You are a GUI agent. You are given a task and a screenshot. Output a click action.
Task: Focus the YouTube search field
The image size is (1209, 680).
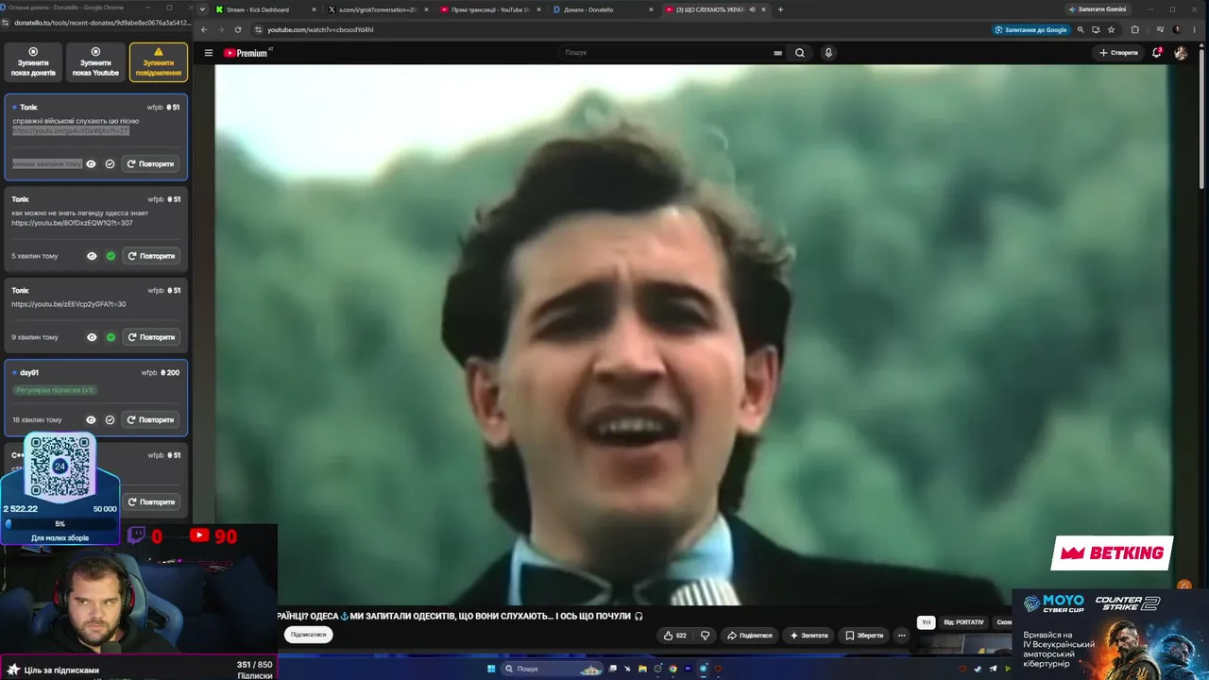(x=666, y=53)
